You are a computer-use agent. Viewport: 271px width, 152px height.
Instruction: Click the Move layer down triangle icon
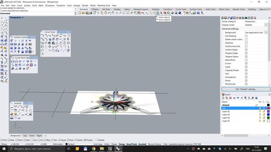[238, 98]
